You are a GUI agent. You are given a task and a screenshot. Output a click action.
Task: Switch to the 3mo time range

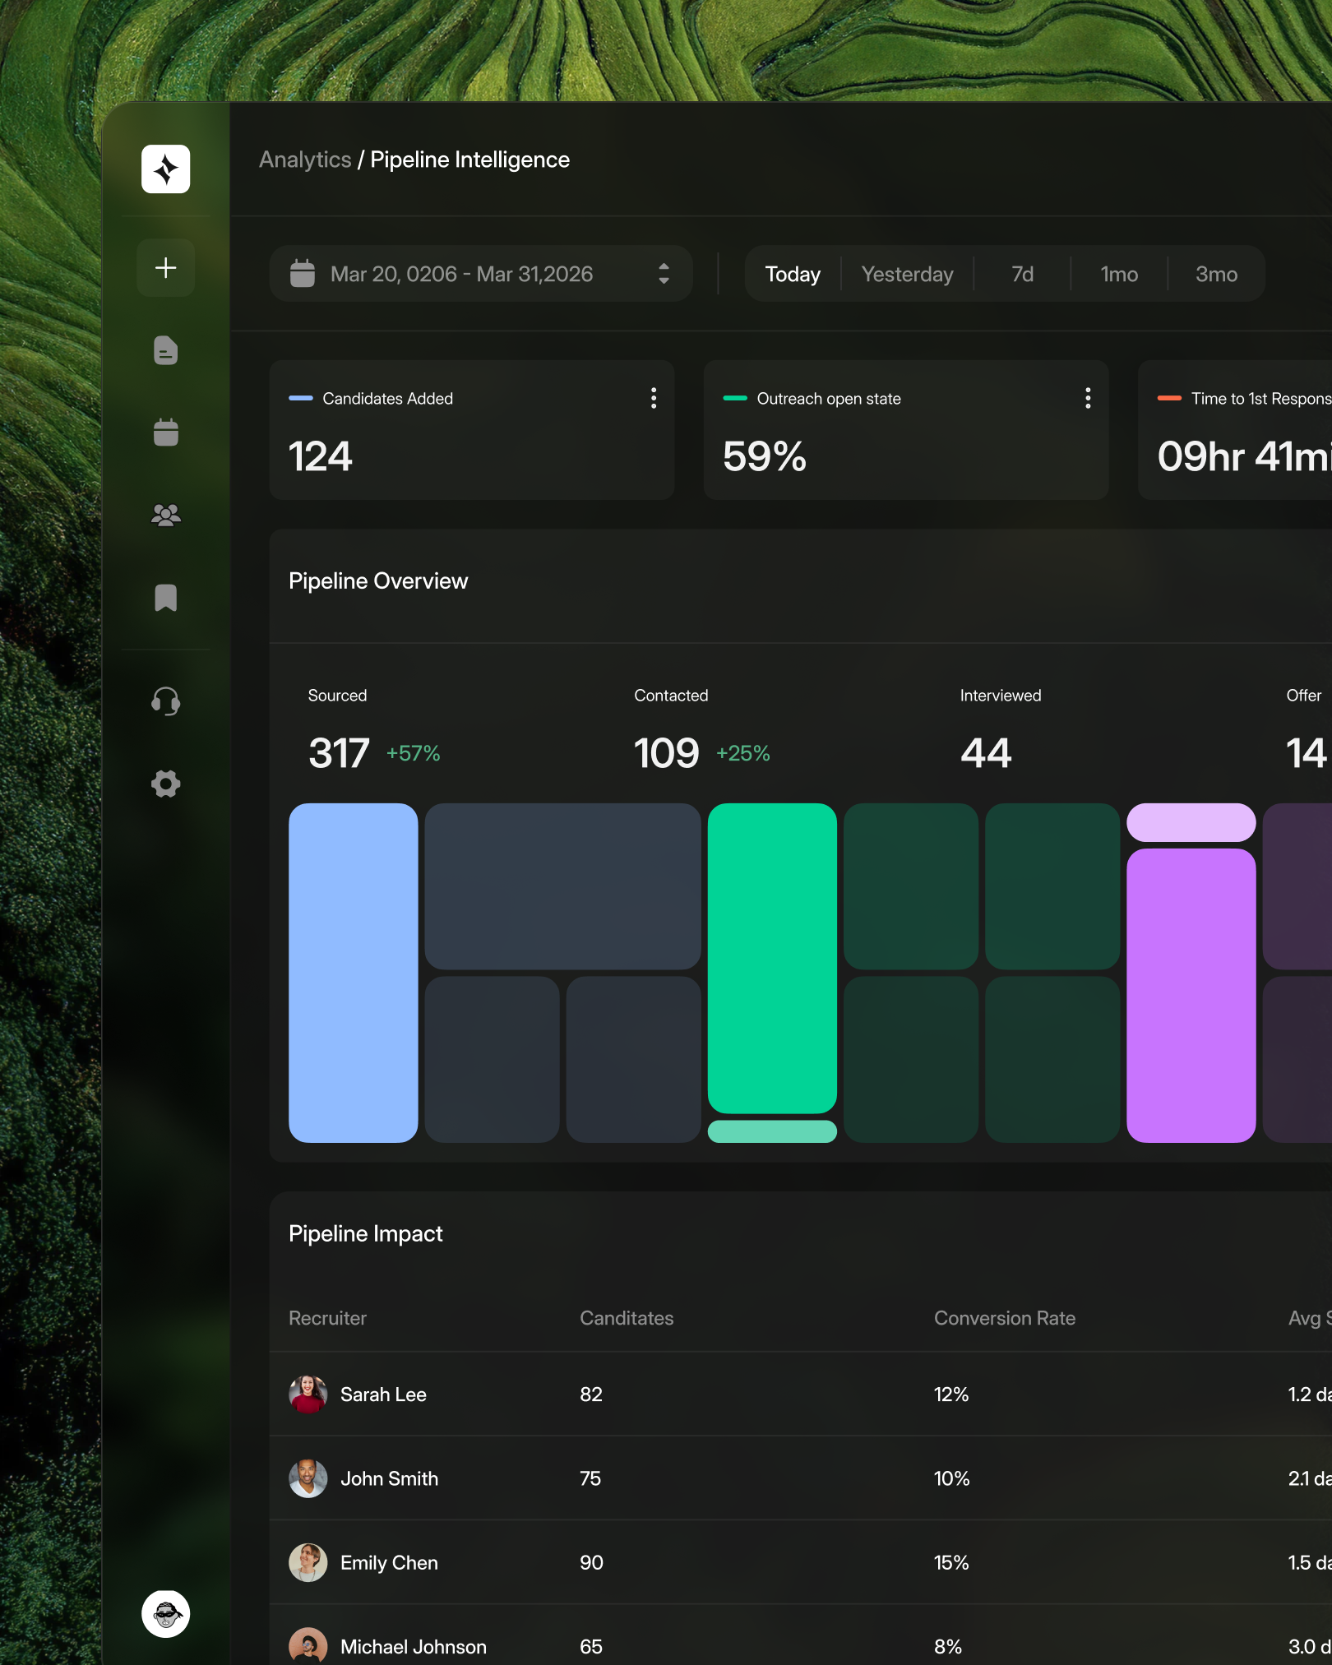tap(1216, 274)
